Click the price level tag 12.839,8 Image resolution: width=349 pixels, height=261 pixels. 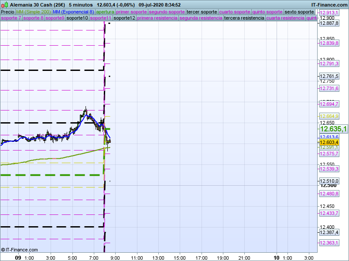(329, 43)
